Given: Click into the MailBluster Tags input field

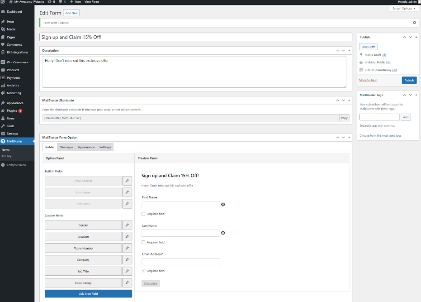Looking at the screenshot, I should click(x=379, y=117).
